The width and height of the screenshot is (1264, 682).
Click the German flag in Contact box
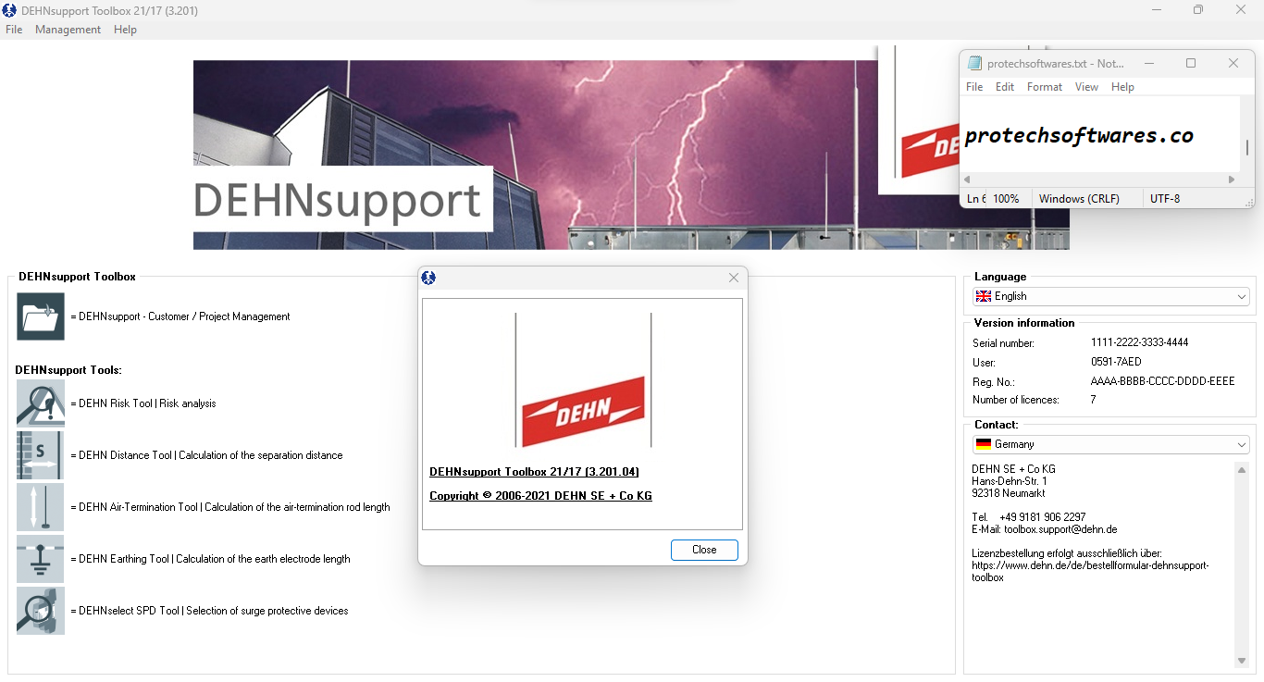[984, 444]
